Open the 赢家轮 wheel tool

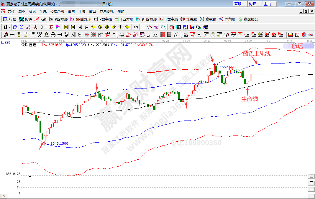click(208, 19)
